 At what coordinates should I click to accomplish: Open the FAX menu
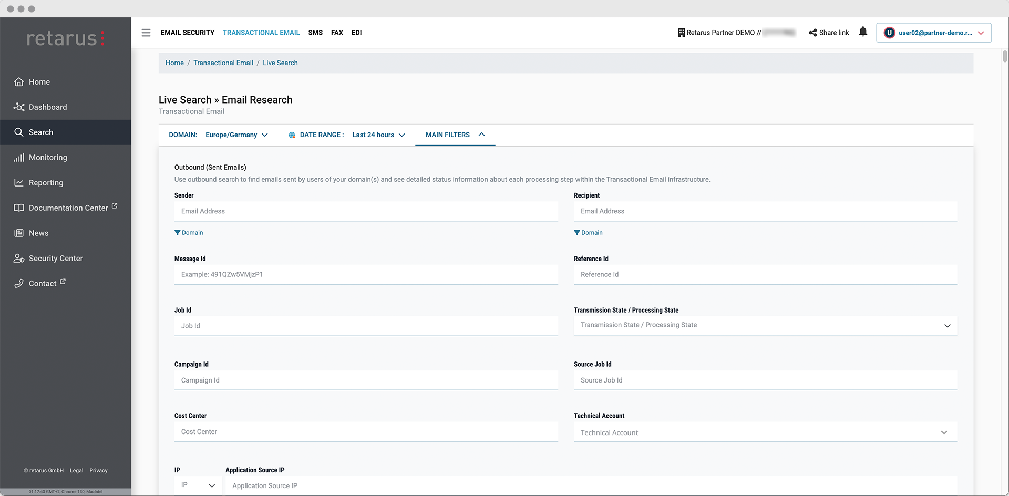pos(337,33)
